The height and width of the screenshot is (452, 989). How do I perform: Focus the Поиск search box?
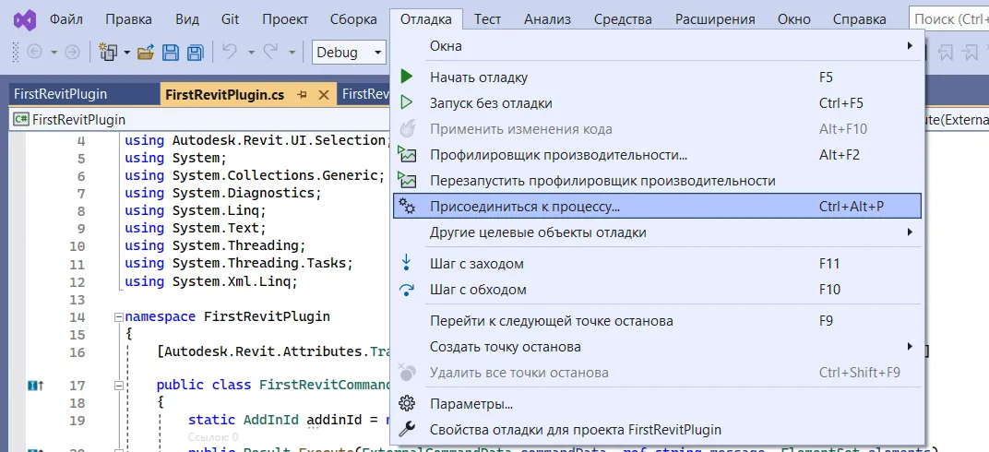pos(948,19)
